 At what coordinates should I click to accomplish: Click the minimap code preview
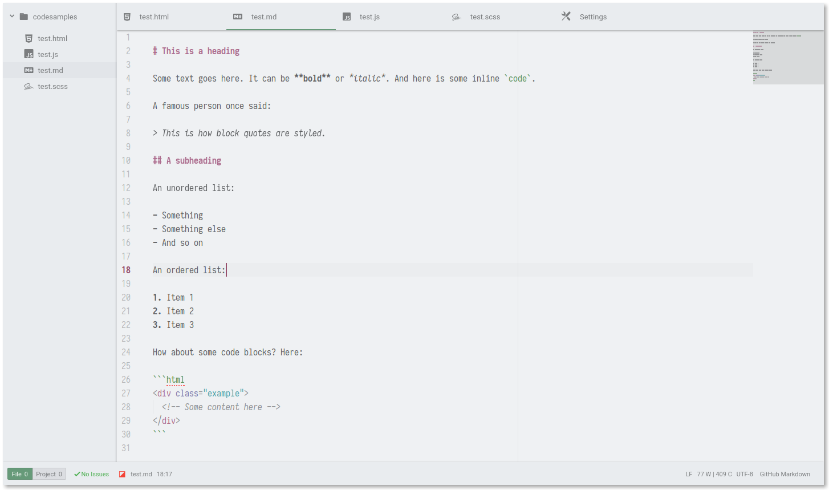789,58
